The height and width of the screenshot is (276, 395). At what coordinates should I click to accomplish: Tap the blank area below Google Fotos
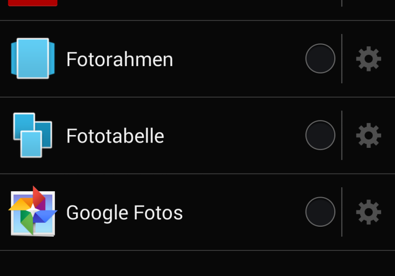click(x=197, y=264)
